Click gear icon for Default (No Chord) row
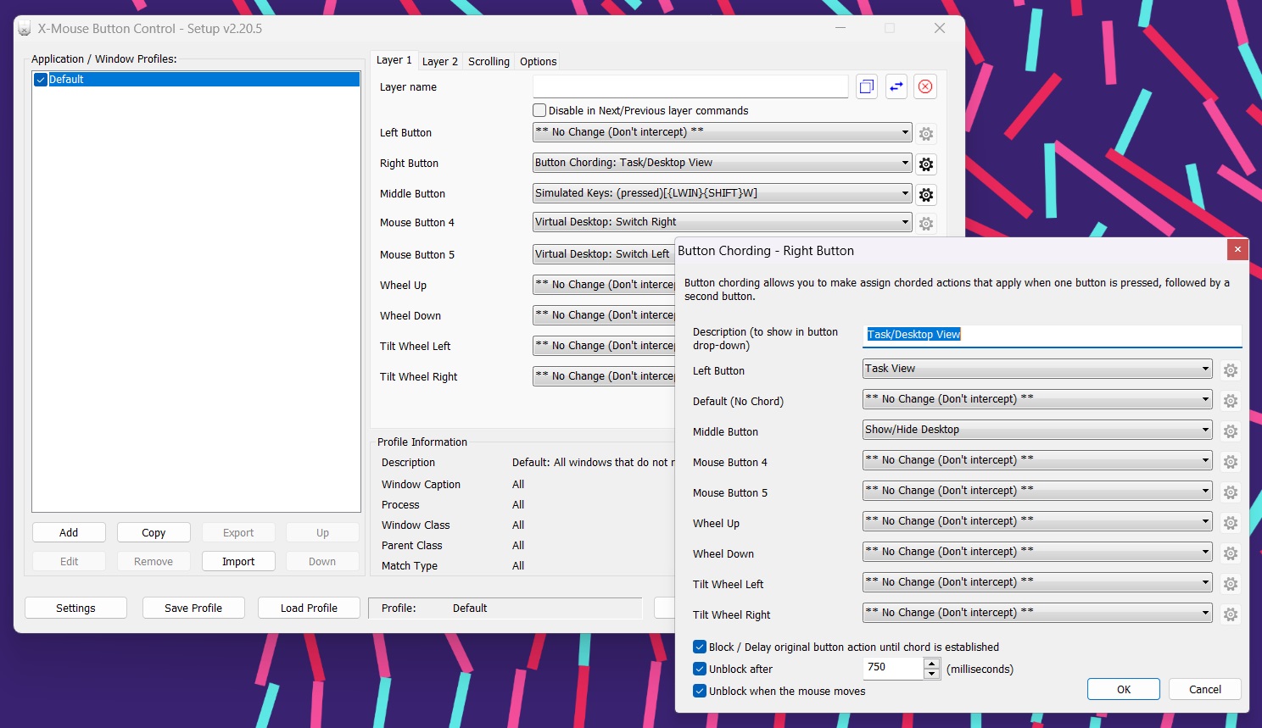 [1231, 401]
